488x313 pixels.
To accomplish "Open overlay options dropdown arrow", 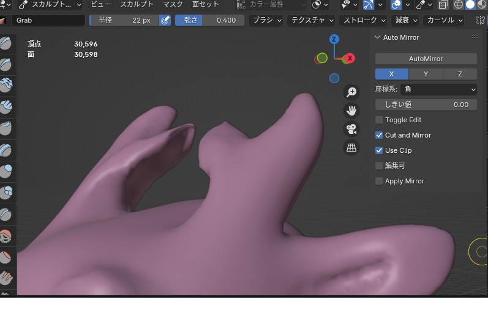I will (x=408, y=4).
